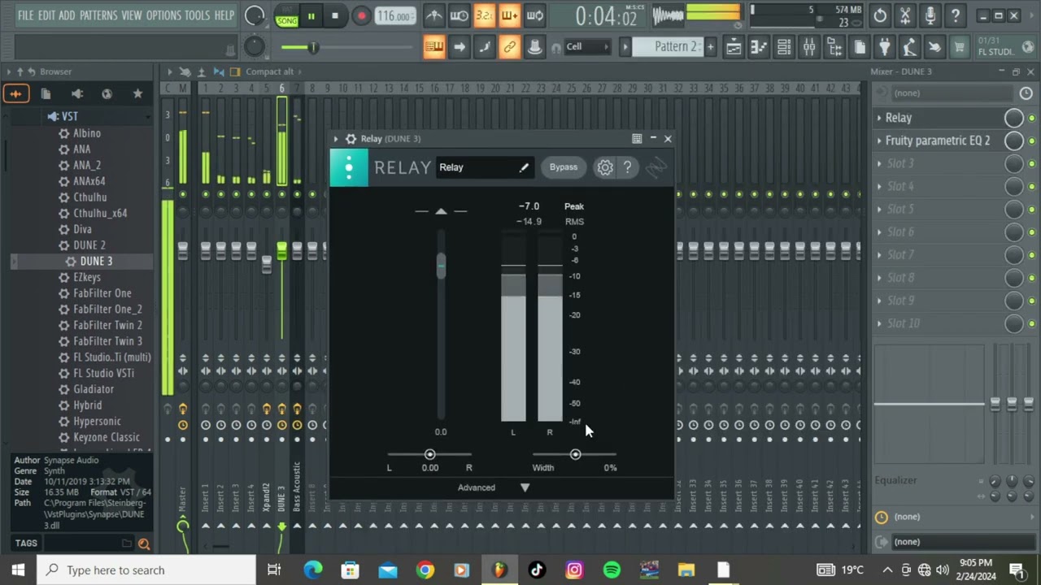Open Google Chrome from the taskbar
The height and width of the screenshot is (585, 1041).
click(425, 570)
